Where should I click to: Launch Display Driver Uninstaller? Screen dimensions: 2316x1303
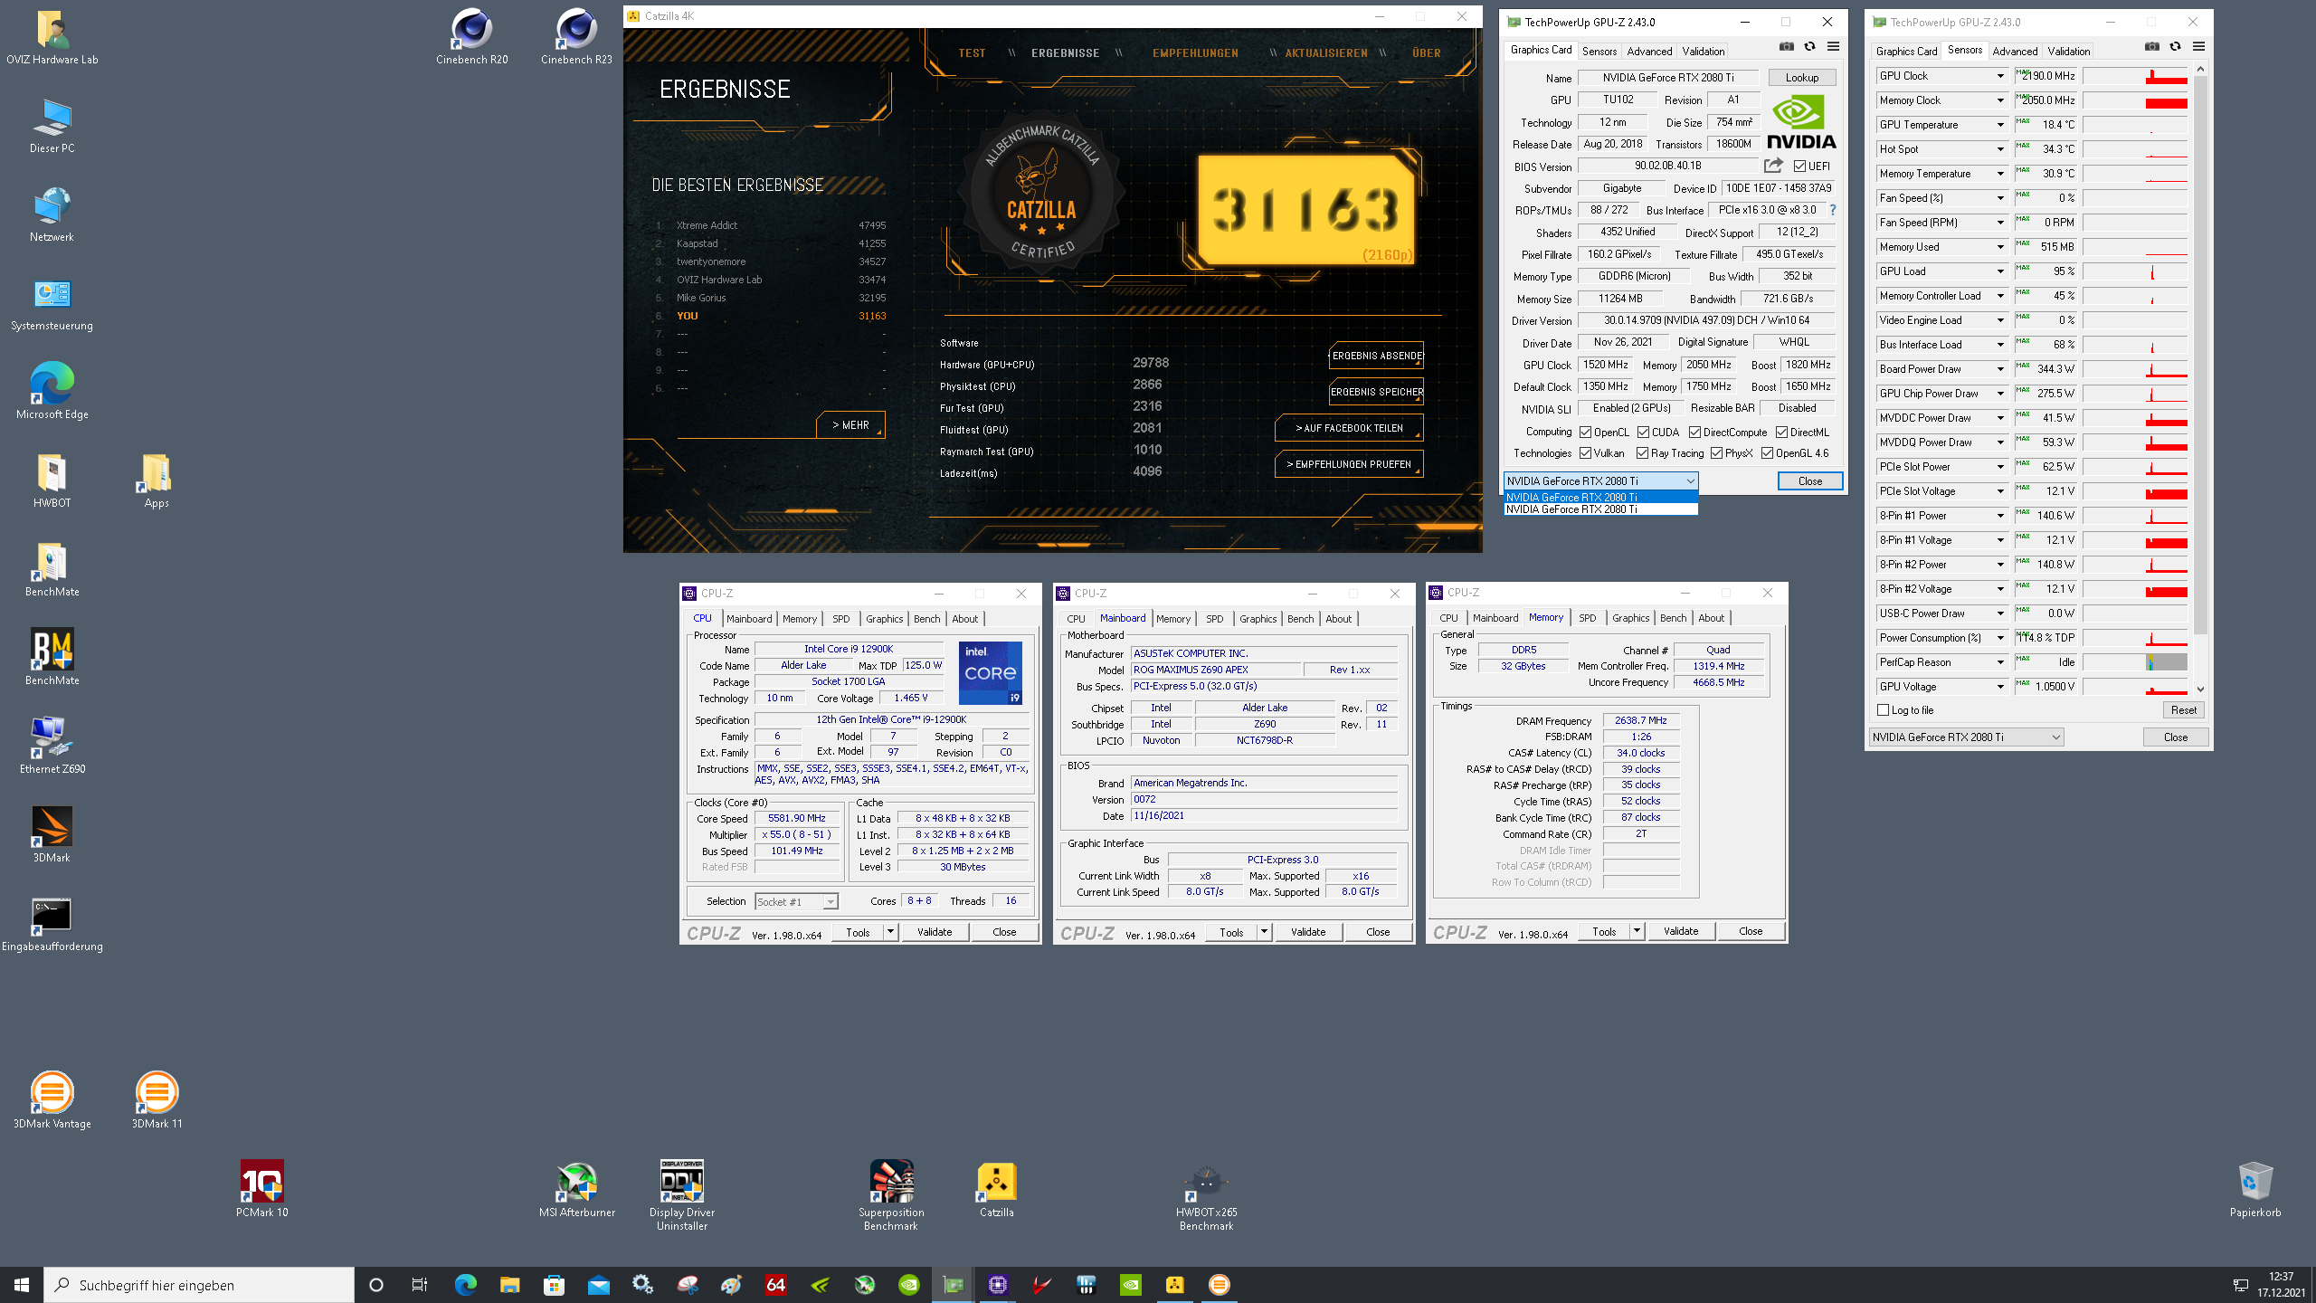tap(681, 1196)
